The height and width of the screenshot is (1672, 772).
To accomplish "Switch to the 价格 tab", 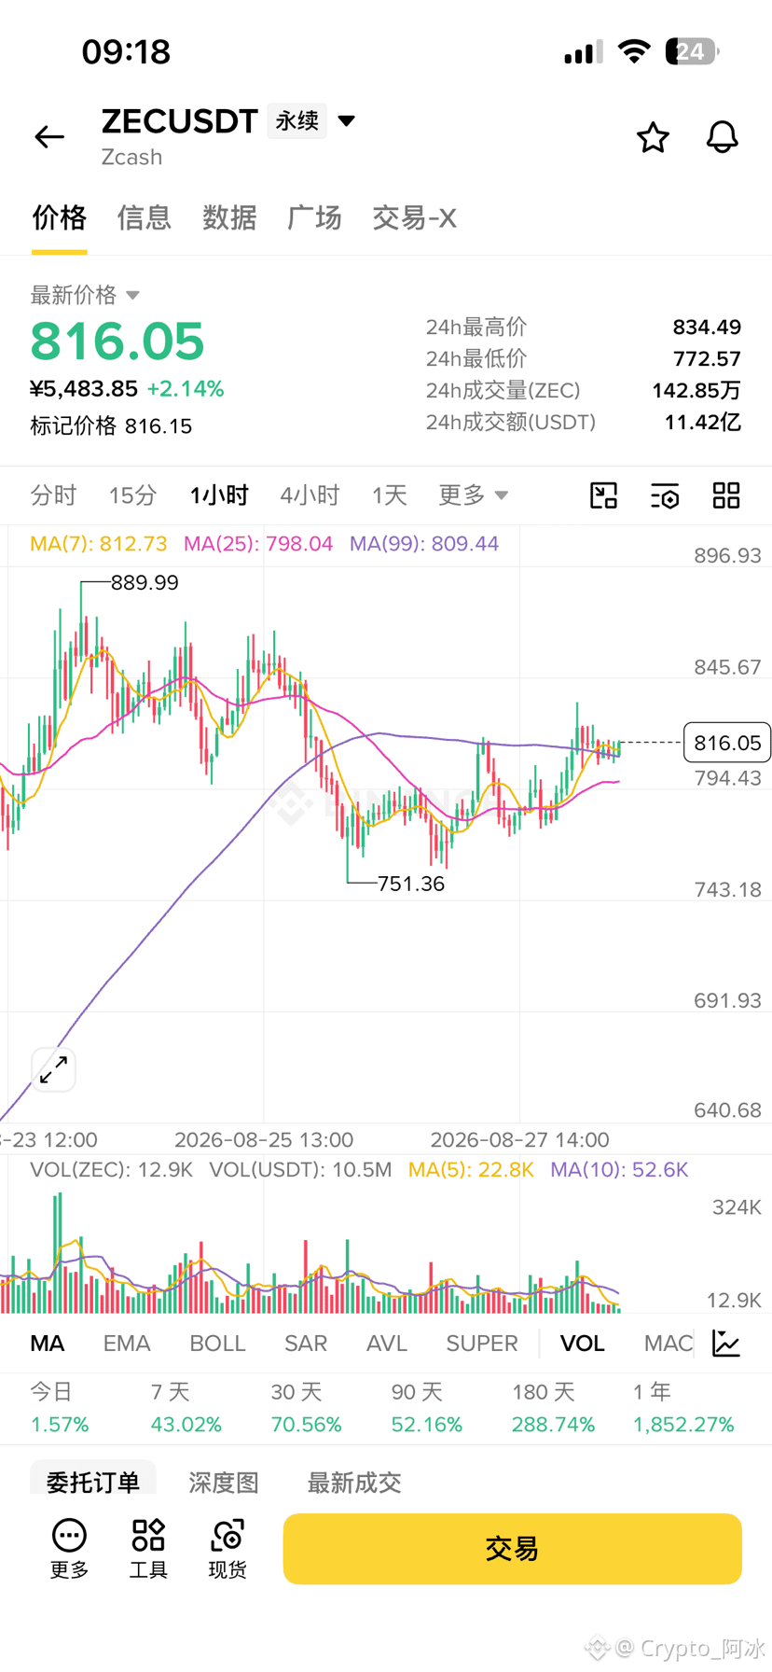I will coord(60,217).
